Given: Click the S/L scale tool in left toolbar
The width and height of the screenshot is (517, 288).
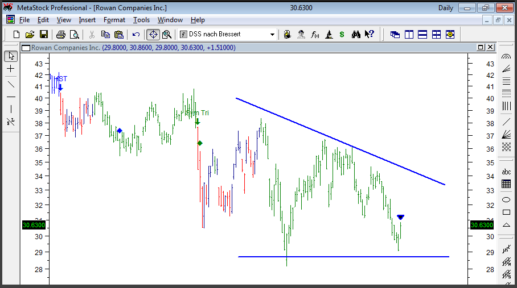Looking at the screenshot, I should (11, 122).
